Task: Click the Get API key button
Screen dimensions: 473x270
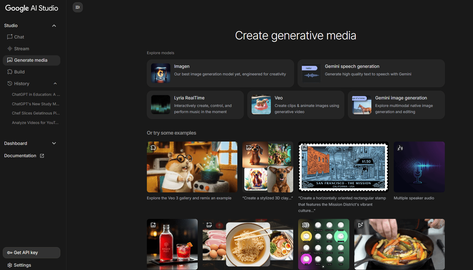Action: point(32,253)
